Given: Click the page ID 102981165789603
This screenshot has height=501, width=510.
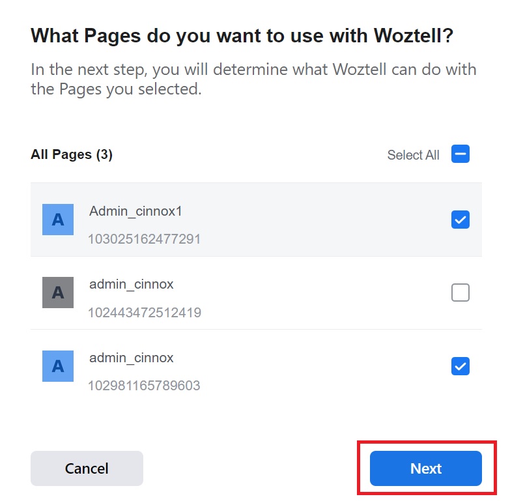Looking at the screenshot, I should tap(144, 386).
